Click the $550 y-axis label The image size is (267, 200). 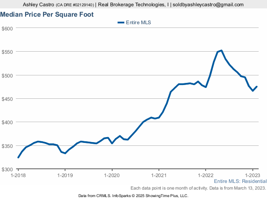8,52
